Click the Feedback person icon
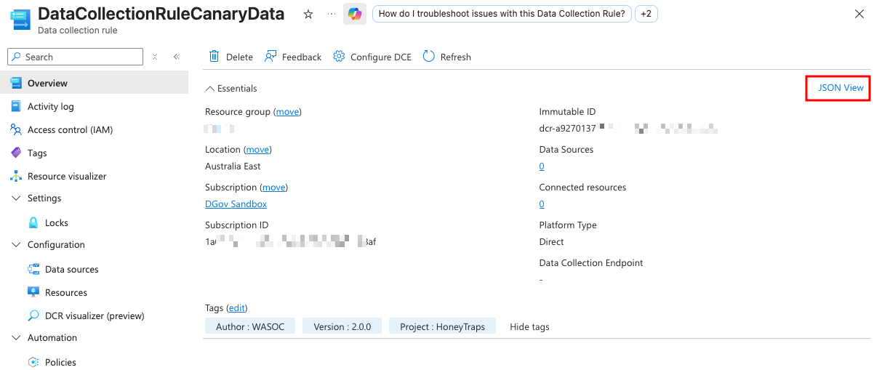 click(x=270, y=57)
